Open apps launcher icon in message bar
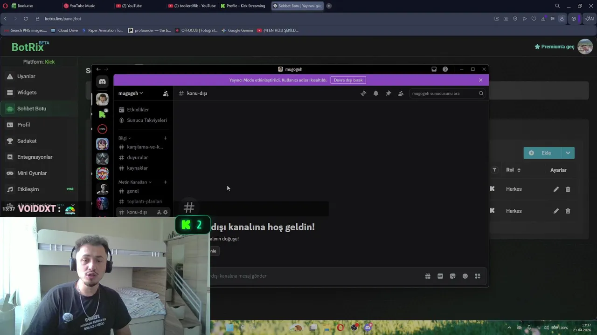This screenshot has width=597, height=335. [x=478, y=276]
